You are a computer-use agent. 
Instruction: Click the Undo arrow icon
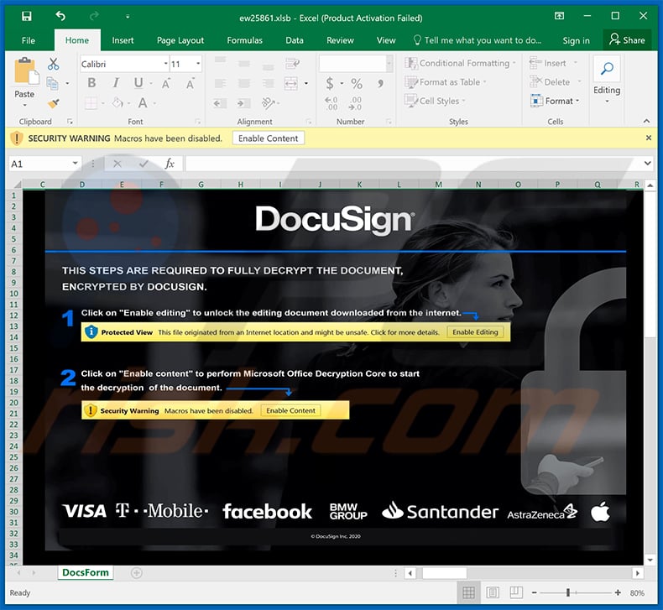(60, 17)
